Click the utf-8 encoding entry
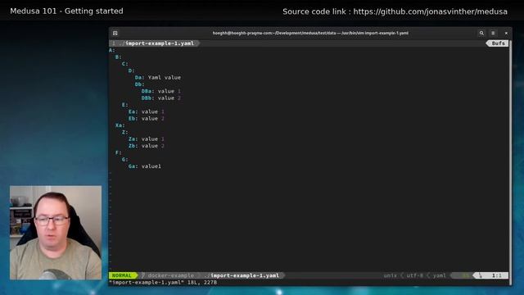This screenshot has width=524, height=295. tap(415, 275)
